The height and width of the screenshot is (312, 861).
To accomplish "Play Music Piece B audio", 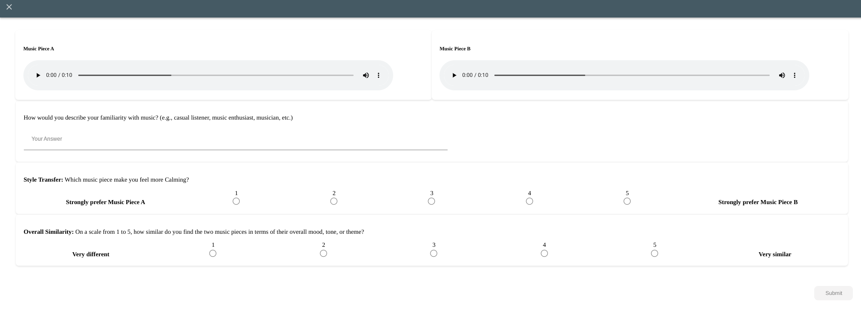I will pos(454,76).
